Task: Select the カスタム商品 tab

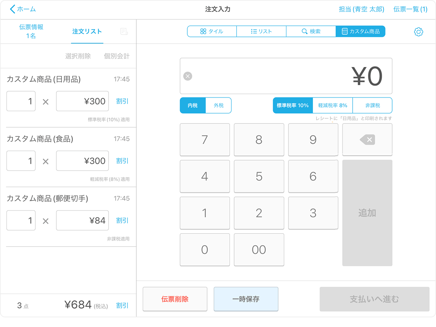Action: pos(360,31)
